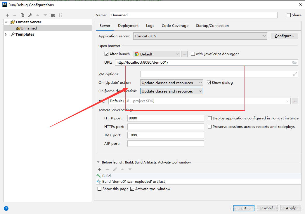The width and height of the screenshot is (305, 214).
Task: Remove selected Before launch task
Action: coord(107,169)
